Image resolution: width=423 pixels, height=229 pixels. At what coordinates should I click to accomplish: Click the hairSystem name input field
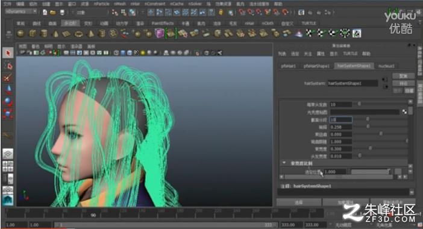[x=352, y=83]
